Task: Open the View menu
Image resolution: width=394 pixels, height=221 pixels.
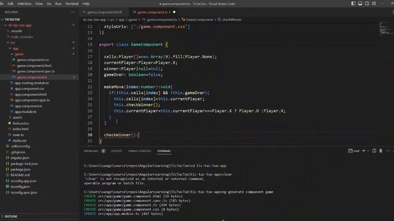Action: coord(39,4)
